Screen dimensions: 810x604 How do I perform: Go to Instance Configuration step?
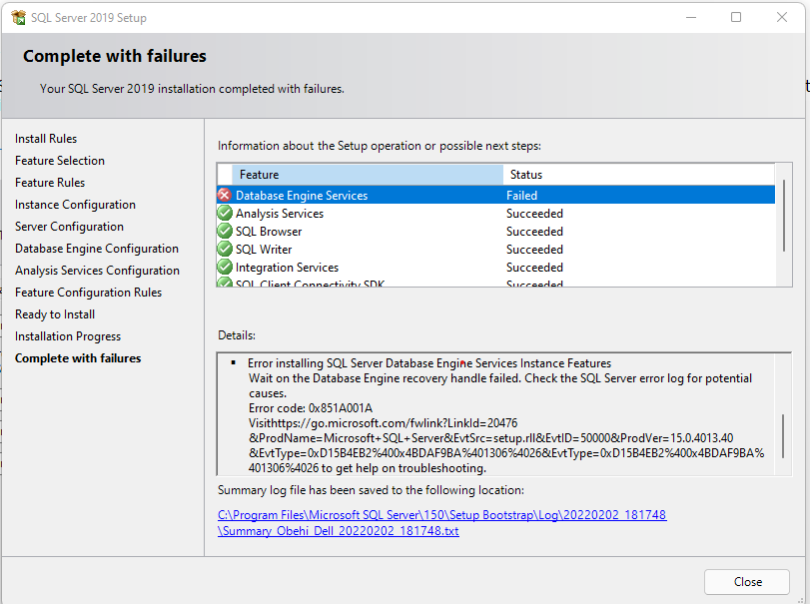coord(76,205)
